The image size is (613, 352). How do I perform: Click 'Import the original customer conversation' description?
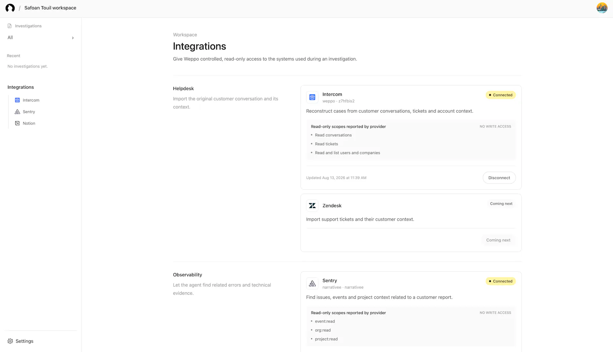tap(226, 103)
